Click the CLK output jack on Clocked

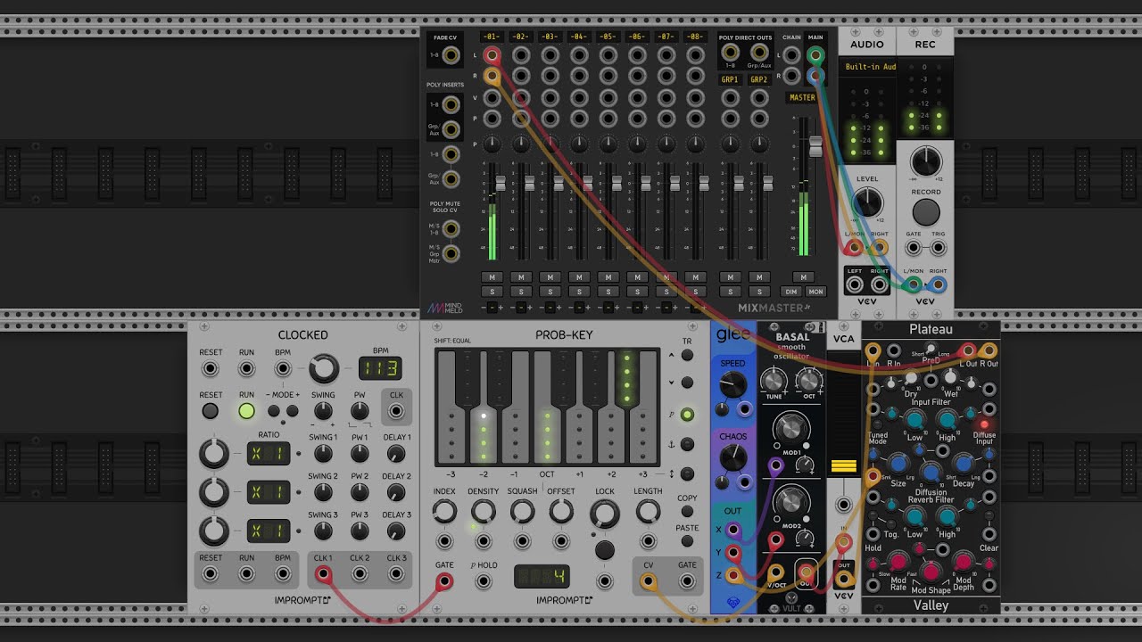[396, 411]
